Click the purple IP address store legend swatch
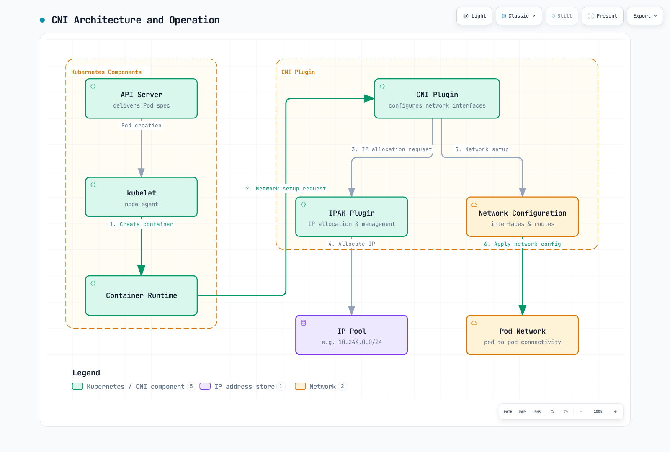The height and width of the screenshot is (452, 670). [x=205, y=386]
